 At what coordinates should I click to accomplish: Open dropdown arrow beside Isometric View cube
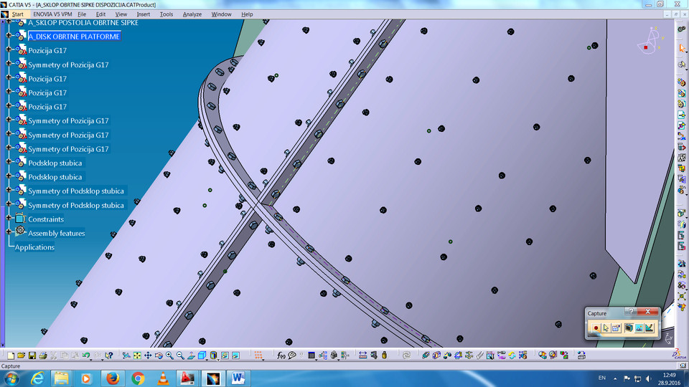click(207, 358)
